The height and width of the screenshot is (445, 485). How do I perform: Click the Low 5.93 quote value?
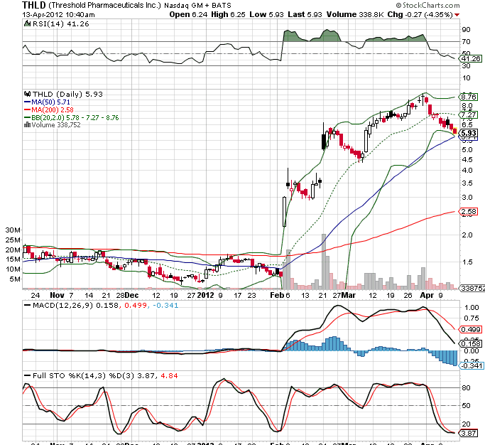(266, 14)
